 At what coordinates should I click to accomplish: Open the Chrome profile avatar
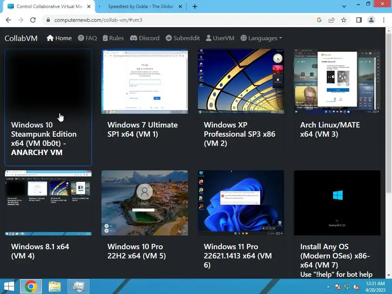pyautogui.click(x=371, y=20)
